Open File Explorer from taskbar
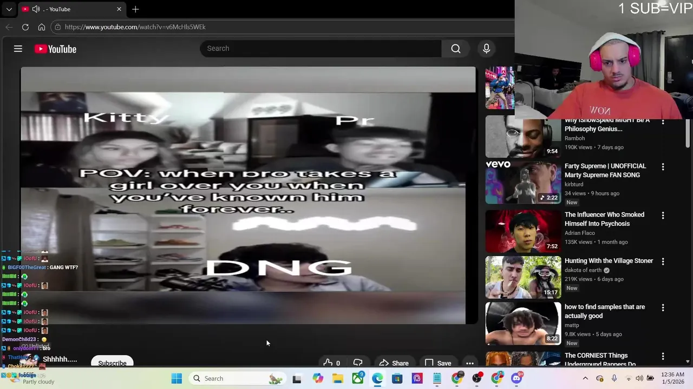Viewport: 693px width, 389px height. click(x=338, y=379)
